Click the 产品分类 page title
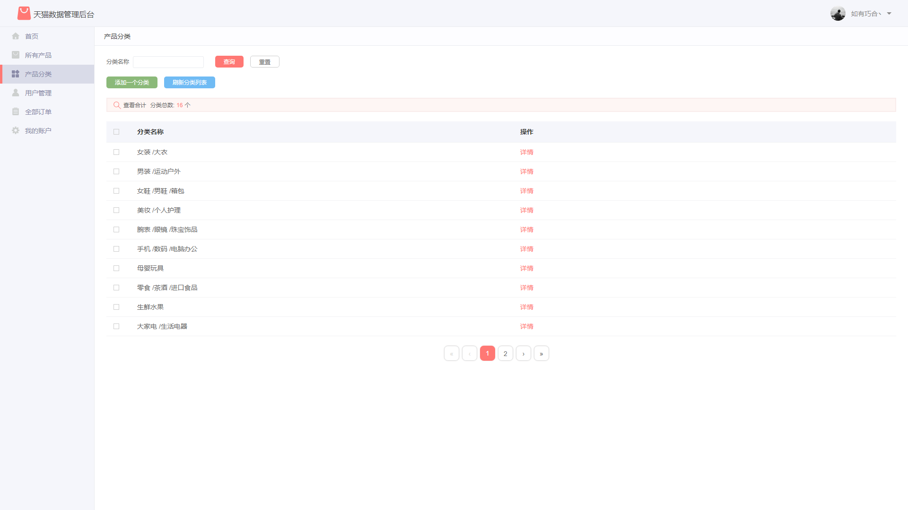908x510 pixels. (x=117, y=36)
